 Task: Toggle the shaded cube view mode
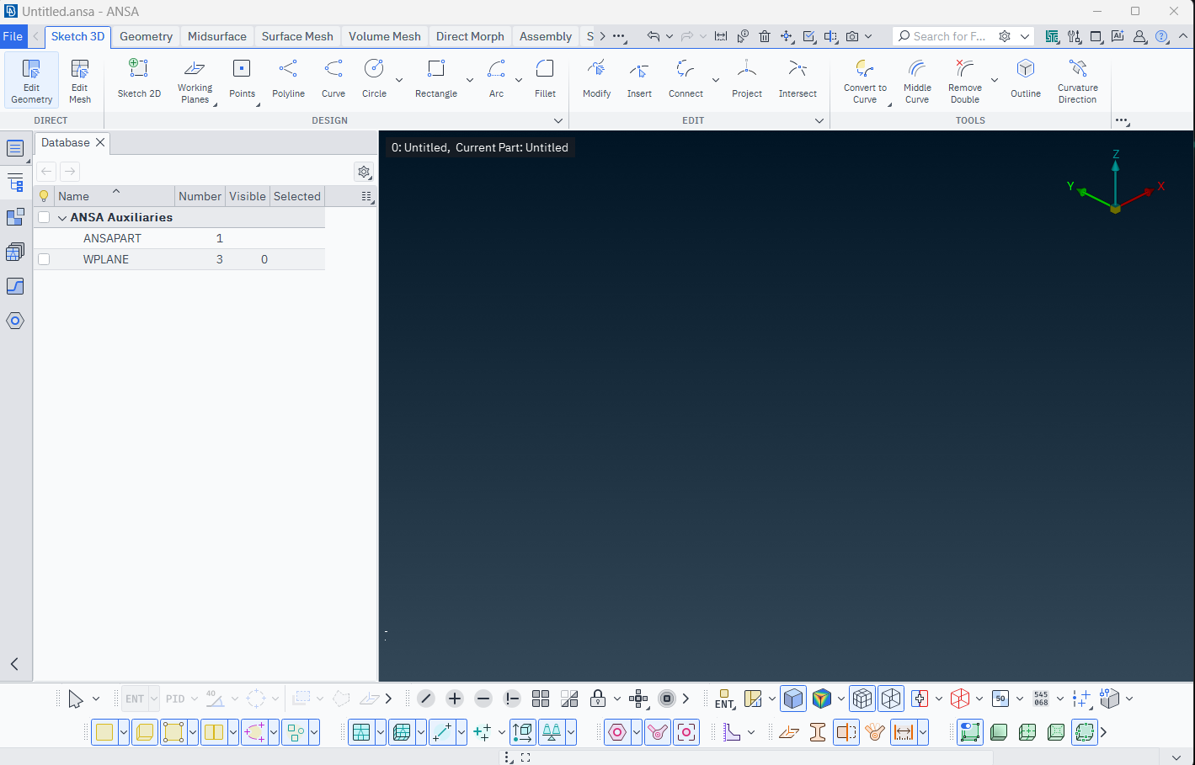tap(793, 699)
